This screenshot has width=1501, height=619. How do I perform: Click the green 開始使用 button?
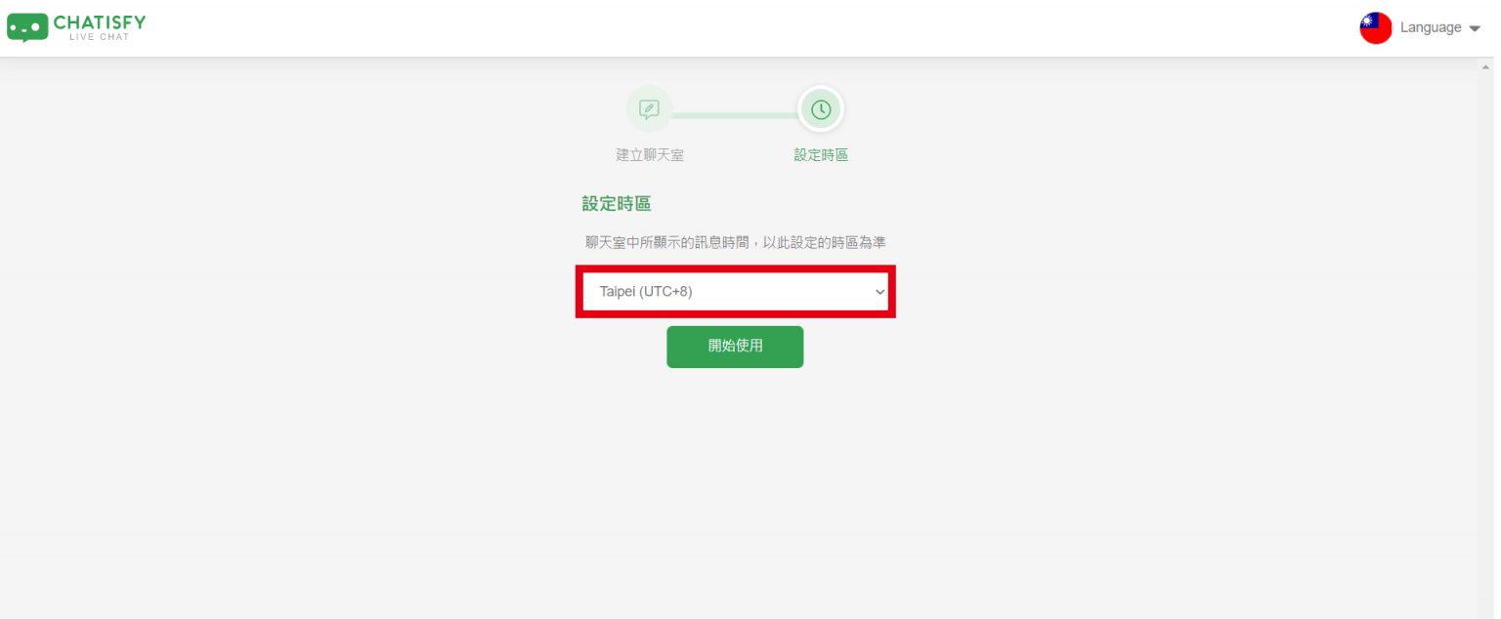(735, 347)
